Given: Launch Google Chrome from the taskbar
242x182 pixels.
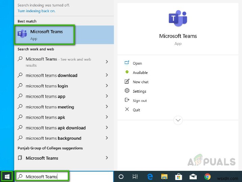Looking at the screenshot, I should 208,177.
